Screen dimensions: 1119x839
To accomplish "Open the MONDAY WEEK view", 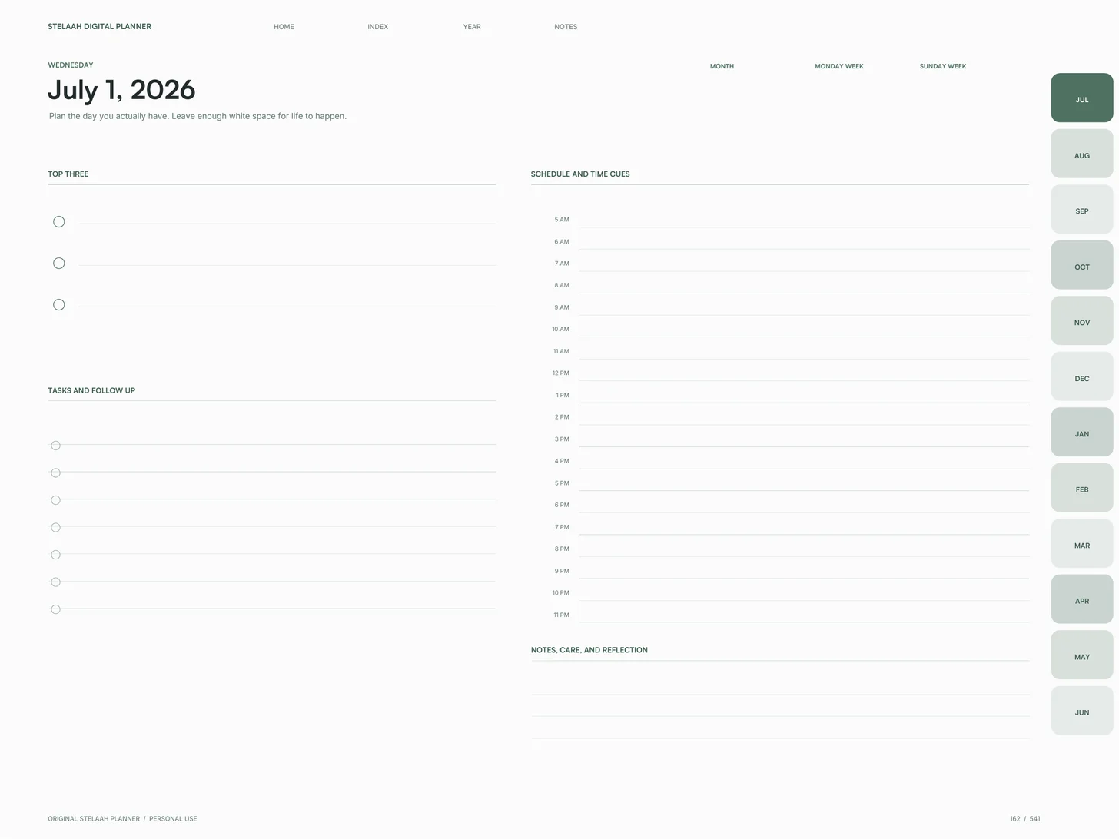I will (x=839, y=66).
